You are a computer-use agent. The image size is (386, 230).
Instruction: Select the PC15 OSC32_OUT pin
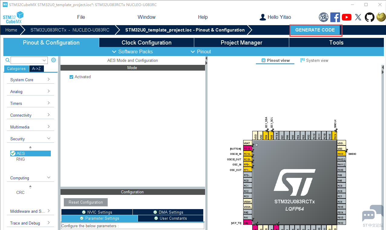tap(247, 159)
